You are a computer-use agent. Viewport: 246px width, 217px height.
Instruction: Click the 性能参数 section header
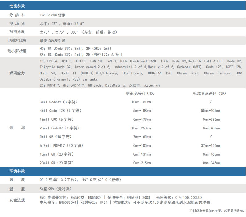pyautogui.click(x=123, y=6)
